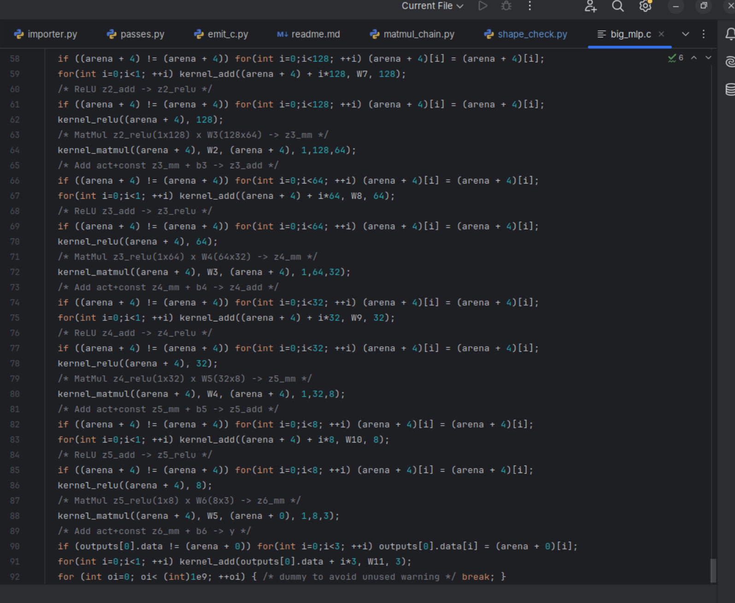Open Search Everywhere magnifier
The width and height of the screenshot is (735, 603).
pos(618,6)
